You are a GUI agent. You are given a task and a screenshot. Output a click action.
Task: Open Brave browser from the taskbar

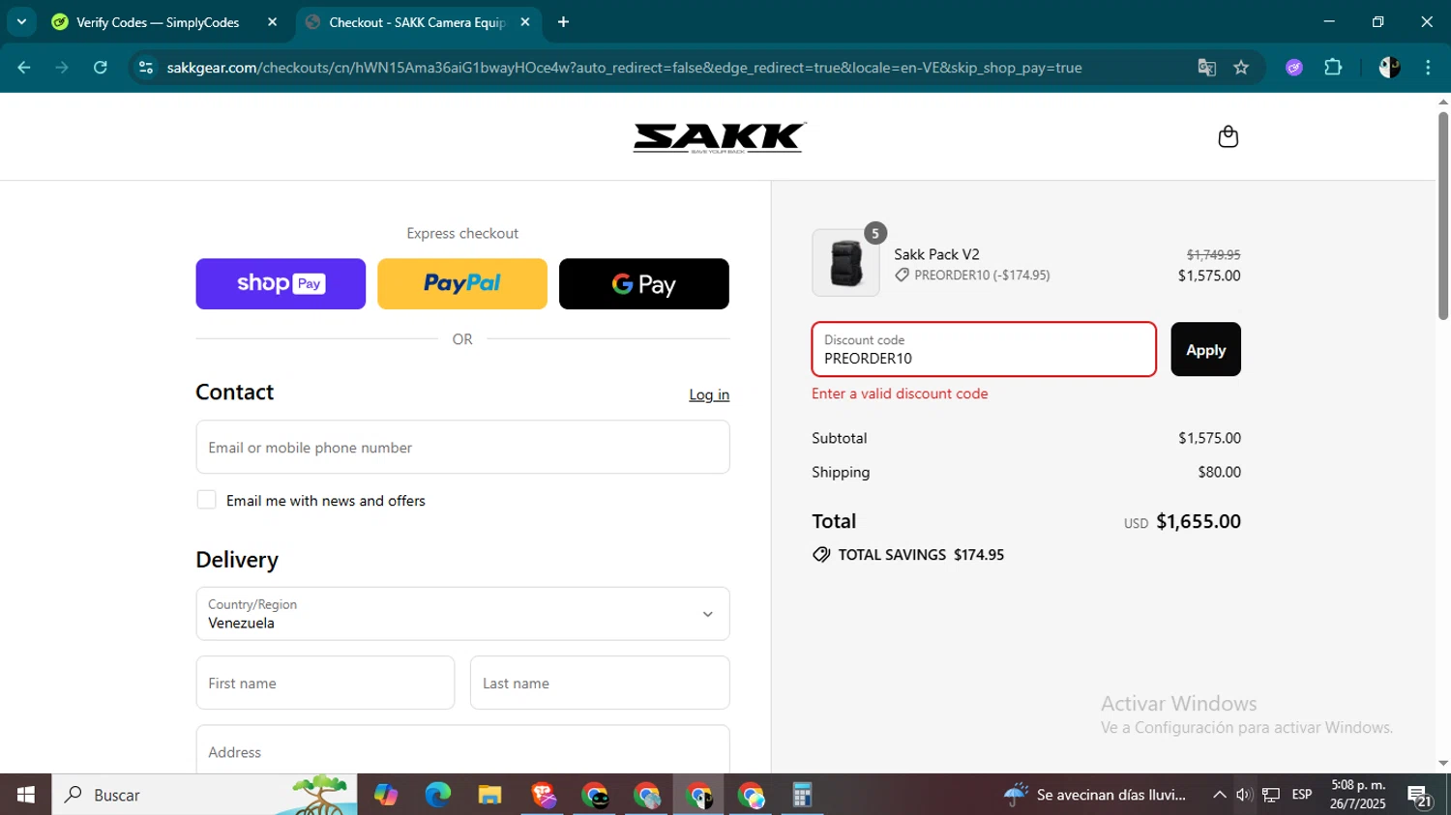[543, 795]
